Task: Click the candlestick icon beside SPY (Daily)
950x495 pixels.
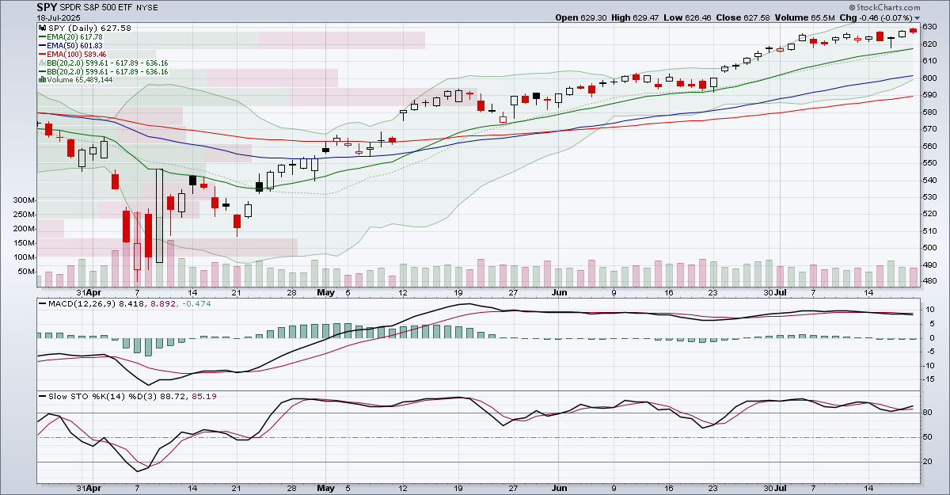Action: 41,28
